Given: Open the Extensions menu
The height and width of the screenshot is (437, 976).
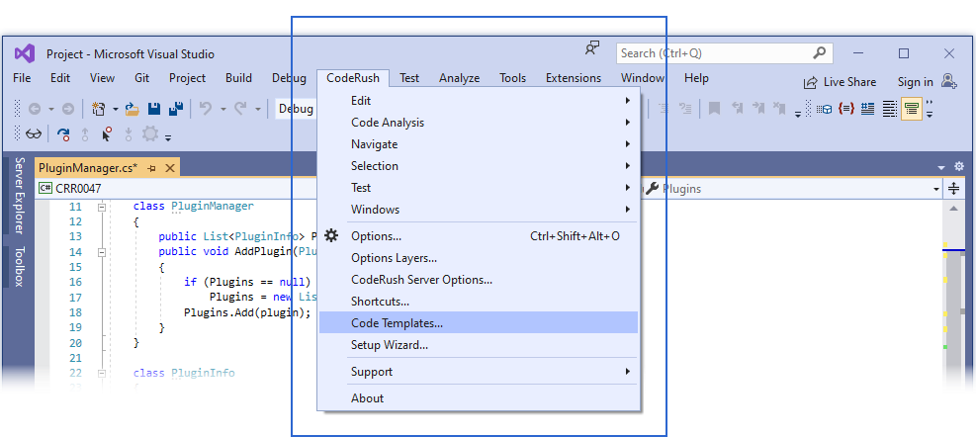Looking at the screenshot, I should tap(574, 78).
